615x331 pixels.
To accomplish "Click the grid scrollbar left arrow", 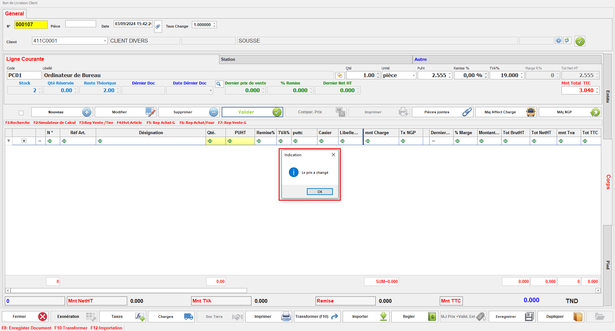I will [x=8, y=291].
